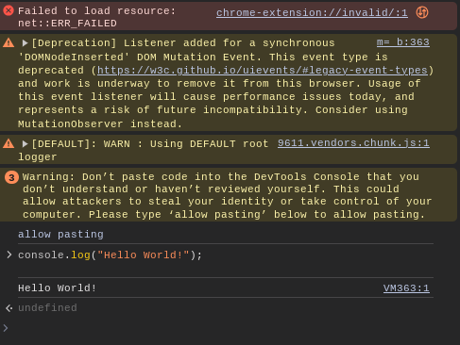This screenshot has width=460, height=345.
Task: Open the 9611.vendors.chunk.js:1 source link
Action: pos(353,143)
